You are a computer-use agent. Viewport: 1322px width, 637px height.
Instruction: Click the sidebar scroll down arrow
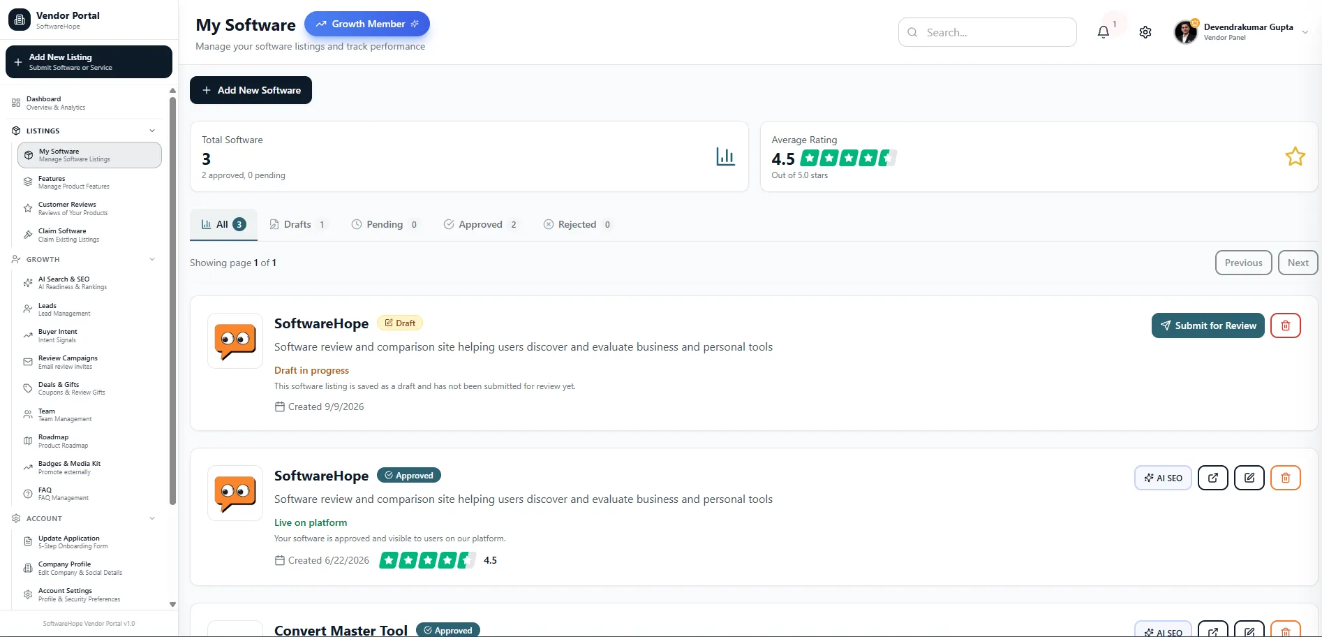coord(172,604)
